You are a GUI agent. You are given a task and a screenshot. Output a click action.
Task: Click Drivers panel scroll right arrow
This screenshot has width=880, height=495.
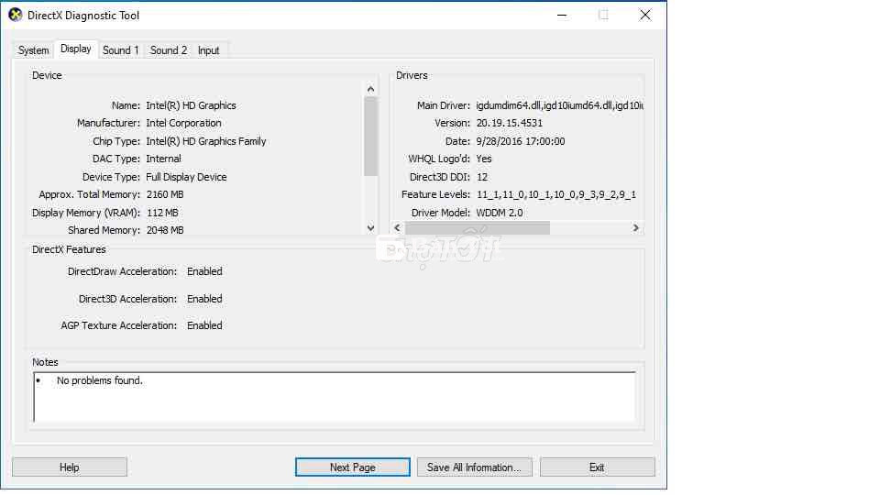(x=635, y=228)
